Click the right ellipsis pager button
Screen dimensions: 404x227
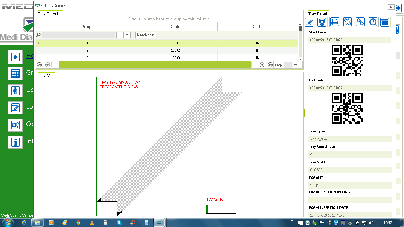point(255,65)
